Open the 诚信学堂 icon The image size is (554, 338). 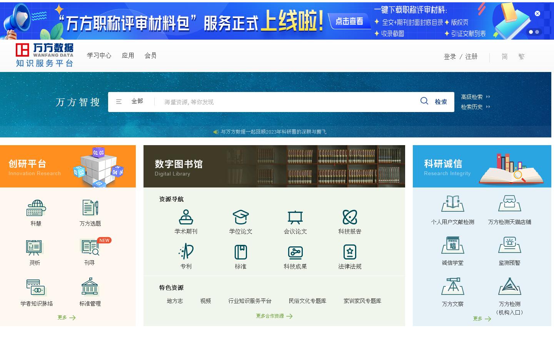point(452,245)
